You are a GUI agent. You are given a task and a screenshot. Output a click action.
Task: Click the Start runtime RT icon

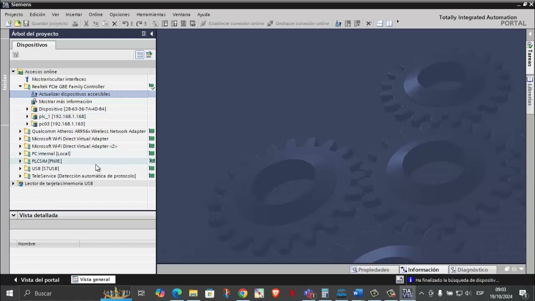(x=193, y=23)
